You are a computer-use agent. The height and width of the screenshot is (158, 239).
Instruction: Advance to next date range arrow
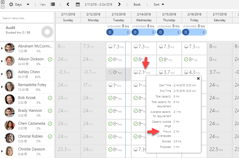(119, 5)
